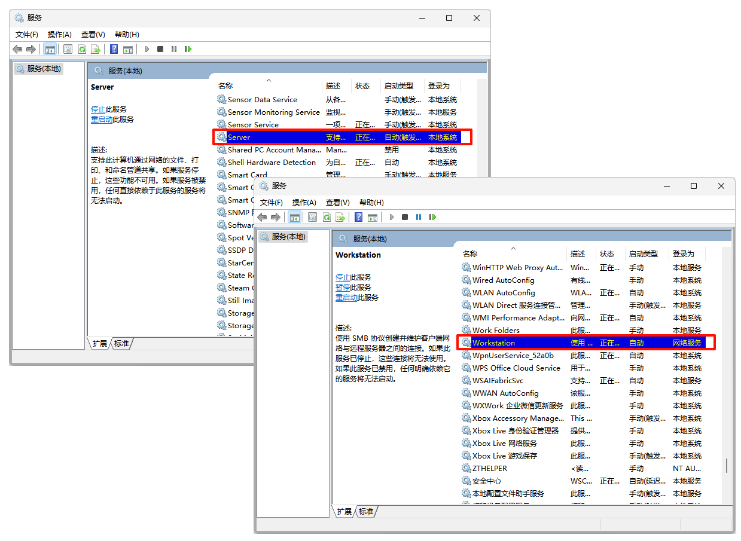Click the Help question mark icon
This screenshot has width=741, height=541.
tap(114, 49)
